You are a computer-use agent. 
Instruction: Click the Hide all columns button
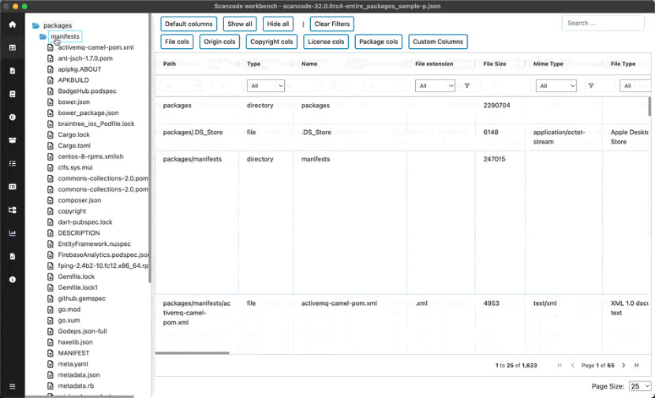[278, 24]
